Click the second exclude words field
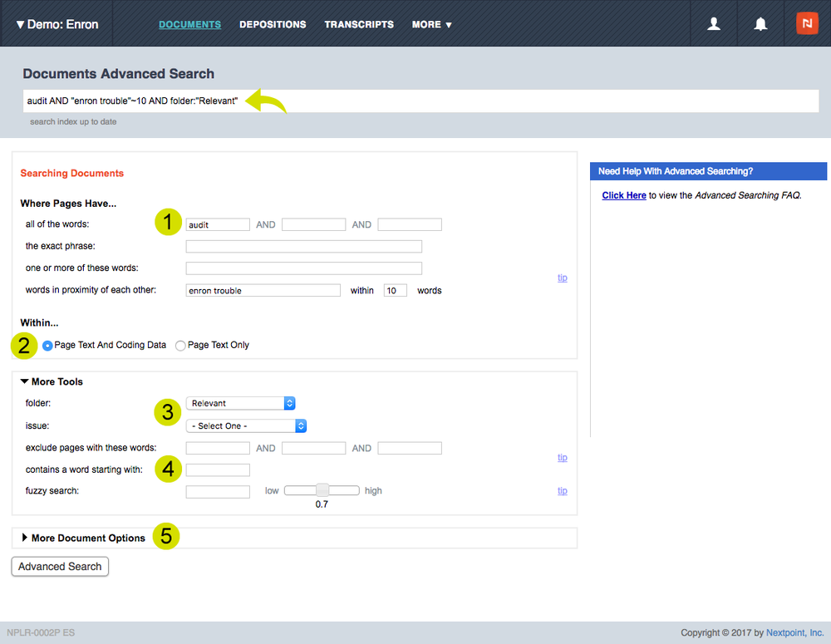Viewport: 831px width, 644px height. 314,449
